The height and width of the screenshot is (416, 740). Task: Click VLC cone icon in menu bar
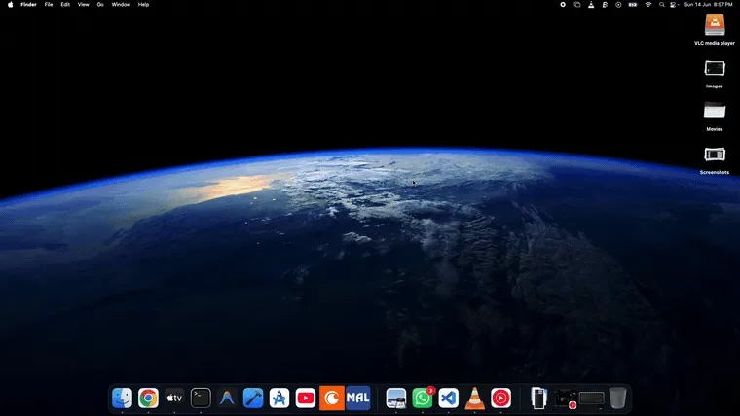point(591,5)
